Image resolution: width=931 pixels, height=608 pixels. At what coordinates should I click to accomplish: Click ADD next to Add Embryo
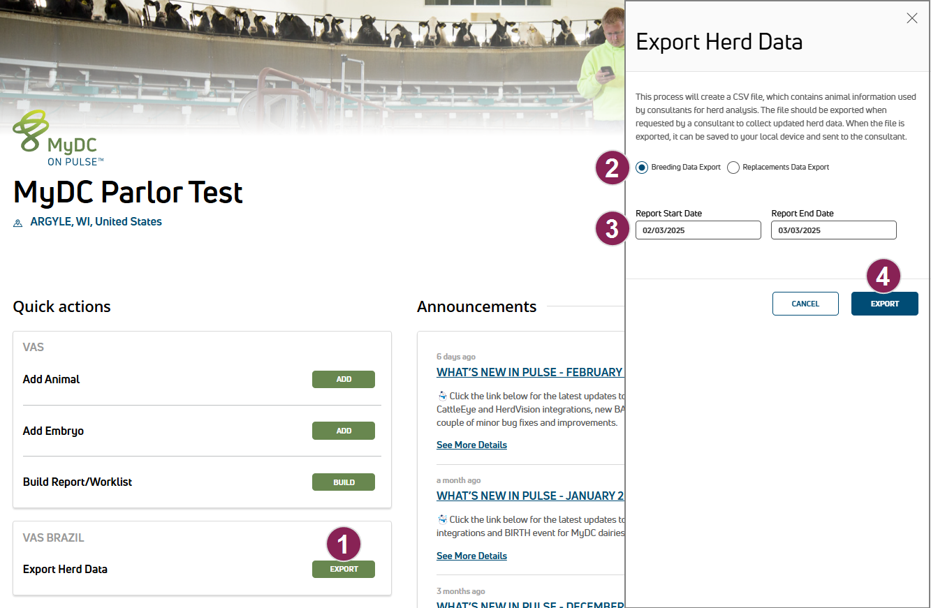343,431
